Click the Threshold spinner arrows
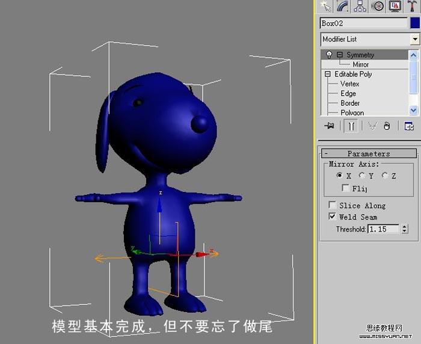This screenshot has width=421, height=344. (404, 229)
